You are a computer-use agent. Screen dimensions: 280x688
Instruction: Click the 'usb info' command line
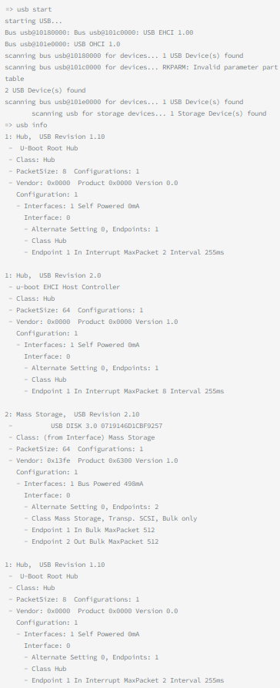pos(26,125)
